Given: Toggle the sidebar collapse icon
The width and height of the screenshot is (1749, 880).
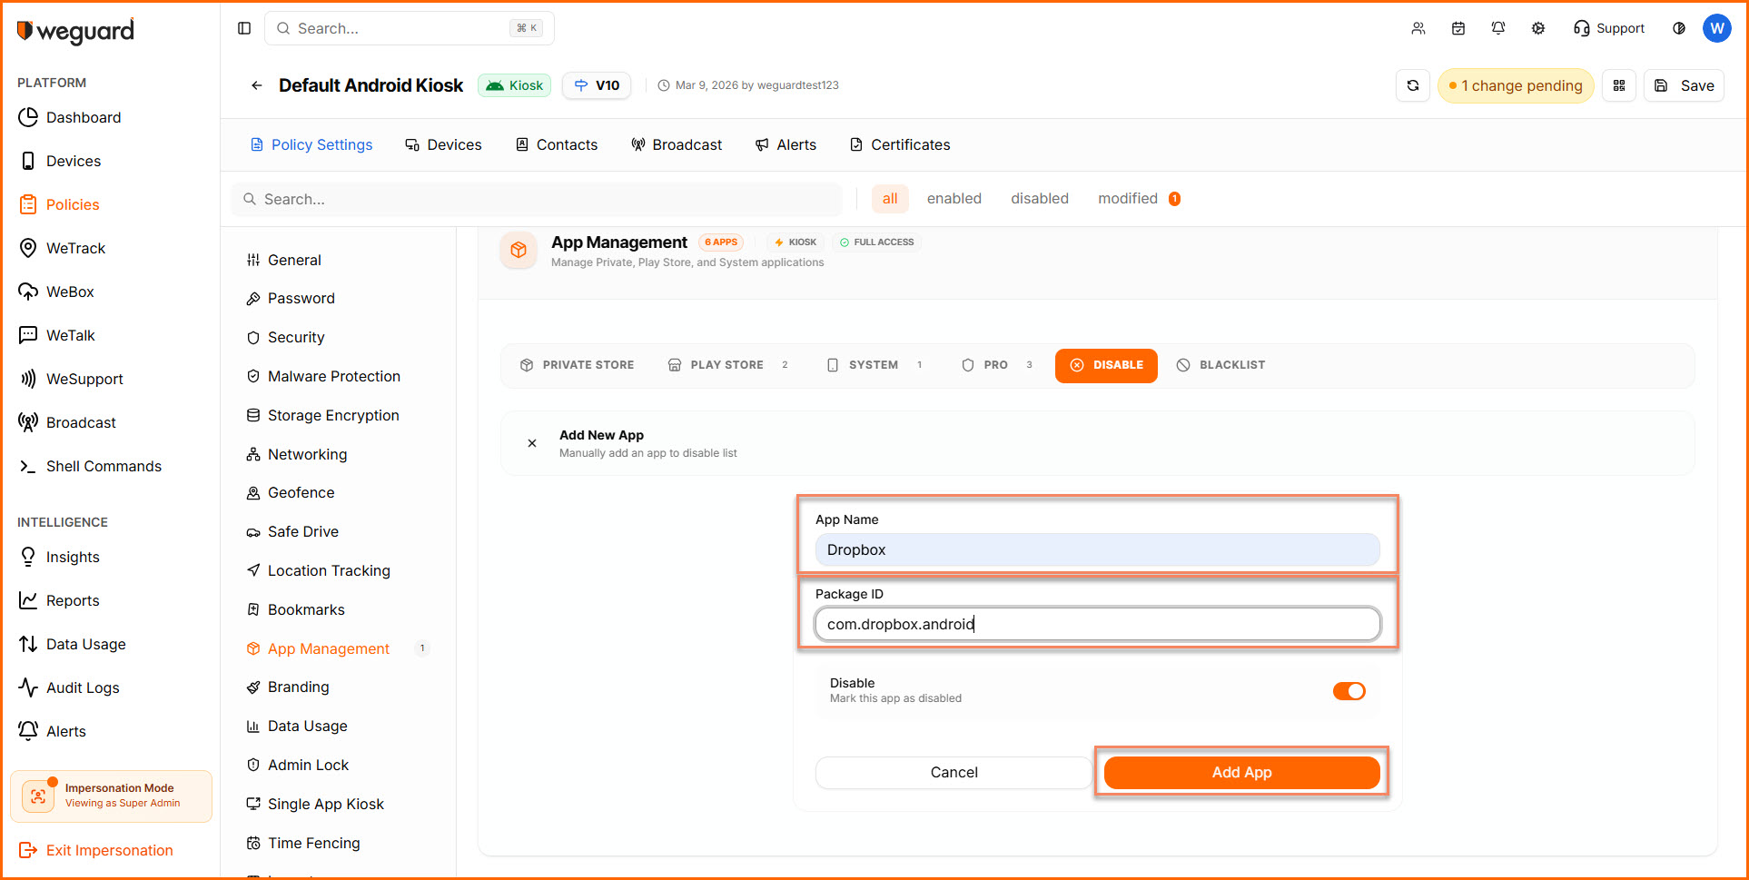Looking at the screenshot, I should [244, 28].
